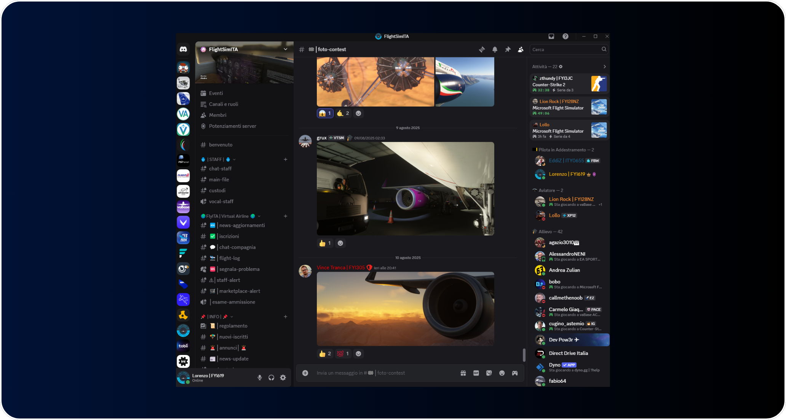This screenshot has height=420, width=786.
Task: Open user settings gear
Action: click(x=283, y=377)
